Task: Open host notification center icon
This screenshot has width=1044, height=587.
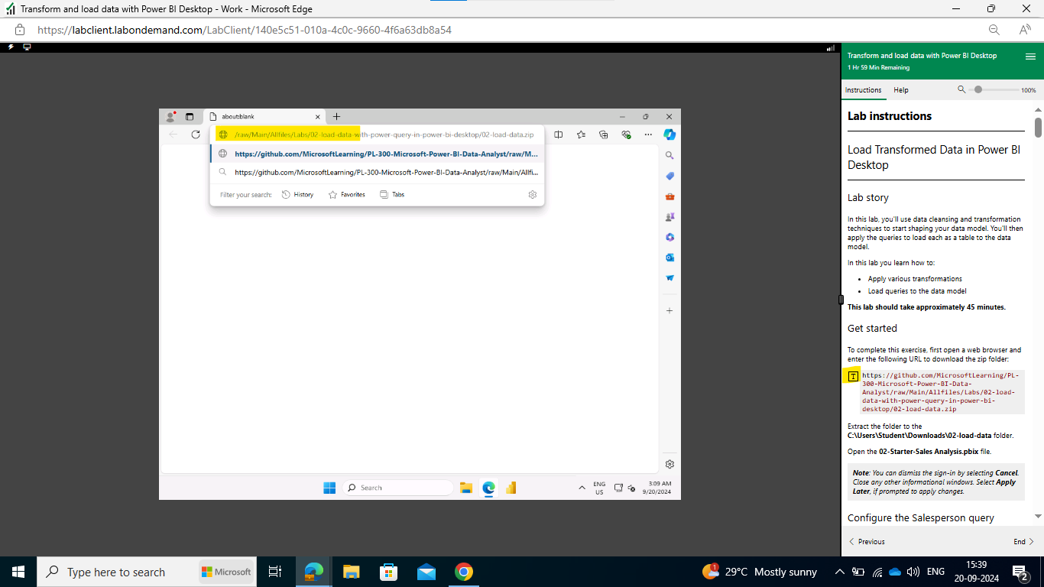Action: 1020,572
